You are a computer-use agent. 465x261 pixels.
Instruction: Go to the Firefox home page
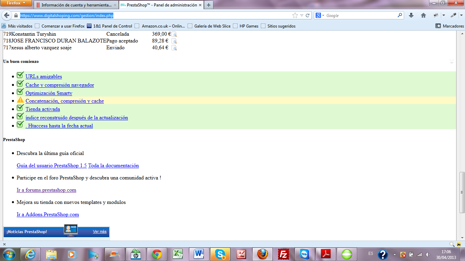(423, 15)
